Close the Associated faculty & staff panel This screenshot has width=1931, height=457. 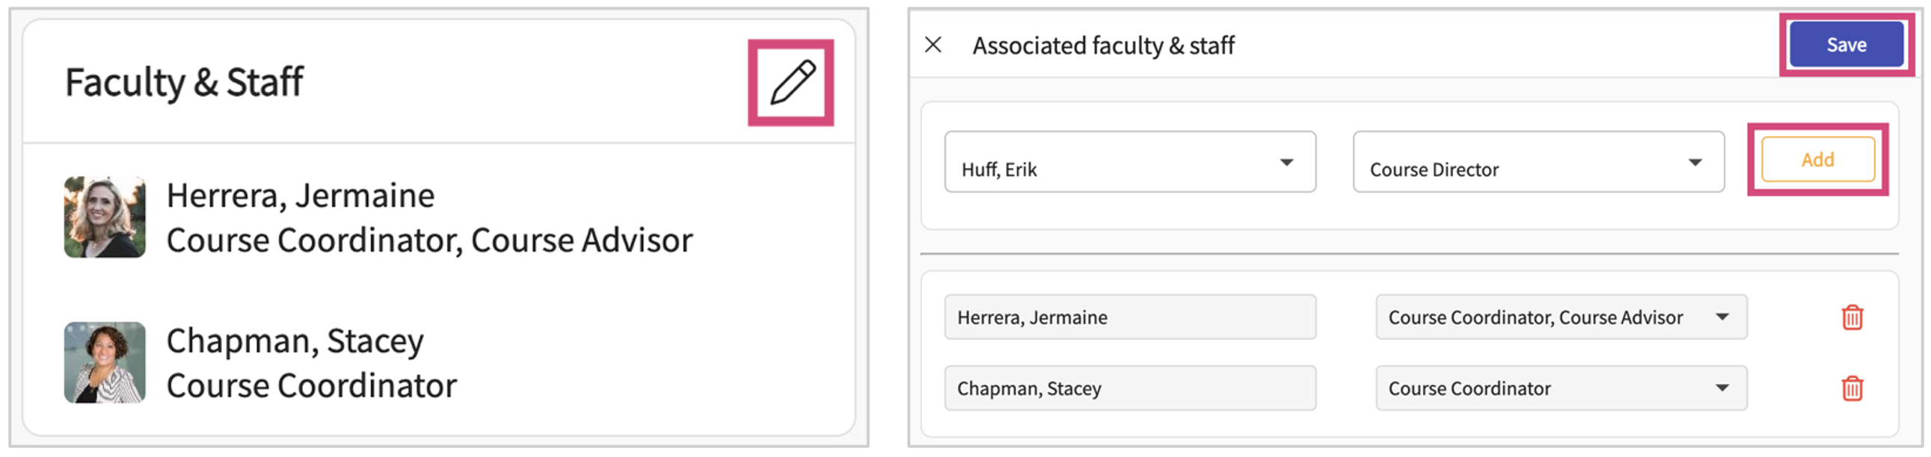pos(933,45)
